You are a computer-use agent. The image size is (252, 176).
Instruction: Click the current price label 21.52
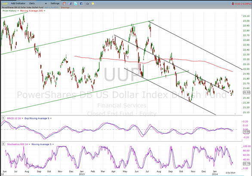click(x=246, y=92)
